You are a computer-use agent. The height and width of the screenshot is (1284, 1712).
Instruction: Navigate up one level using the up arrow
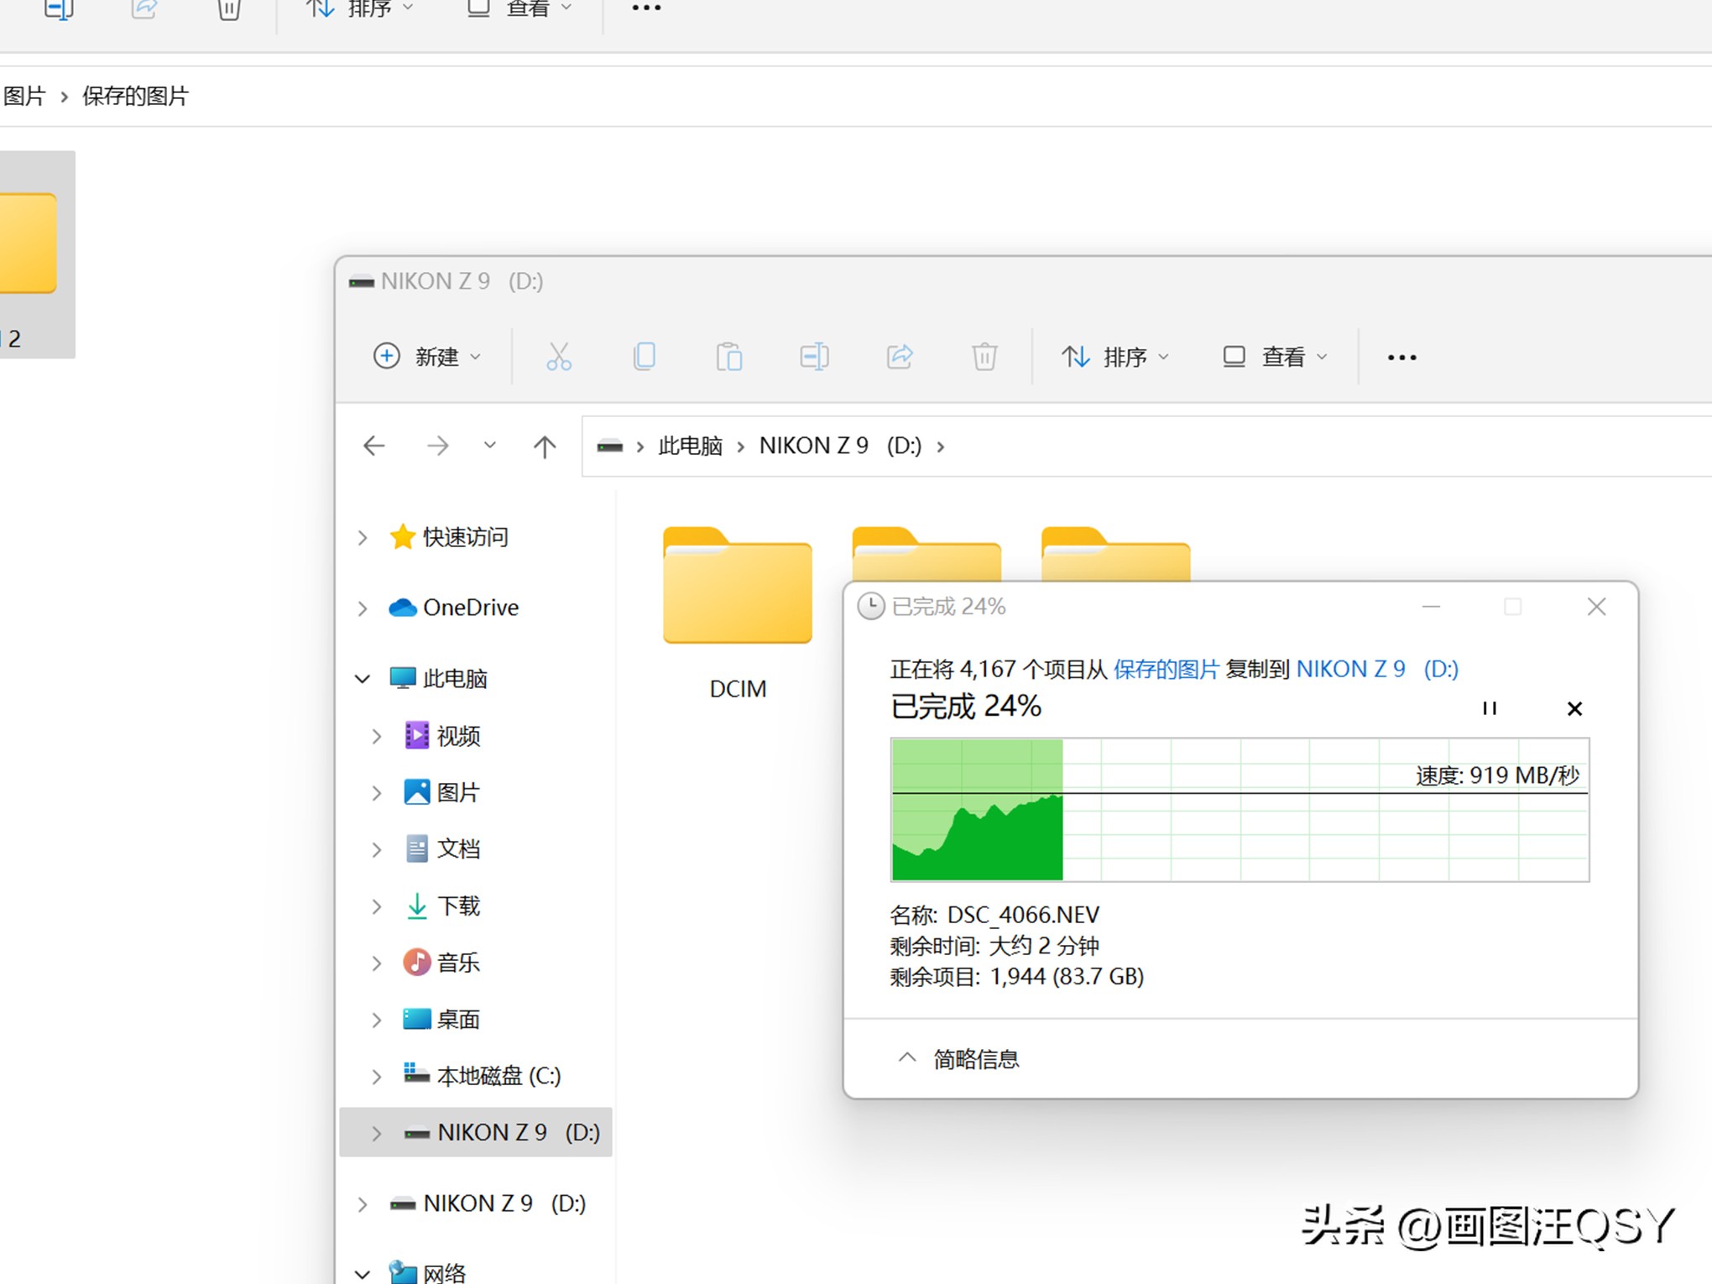click(x=543, y=446)
